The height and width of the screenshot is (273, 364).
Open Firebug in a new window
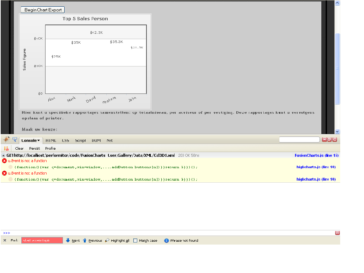[x=330, y=140]
